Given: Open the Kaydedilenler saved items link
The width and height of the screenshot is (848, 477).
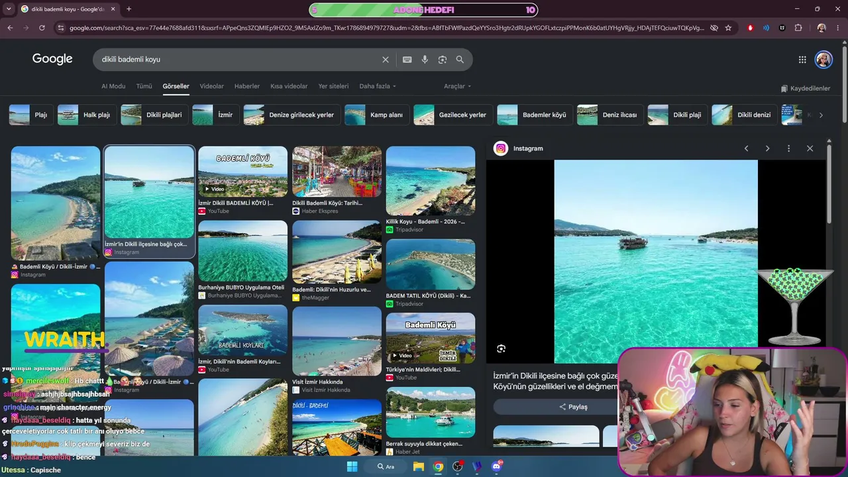Looking at the screenshot, I should click(x=805, y=88).
